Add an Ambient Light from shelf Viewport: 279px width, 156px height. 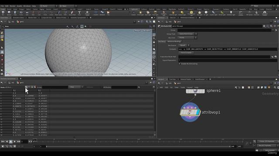pos(231,13)
